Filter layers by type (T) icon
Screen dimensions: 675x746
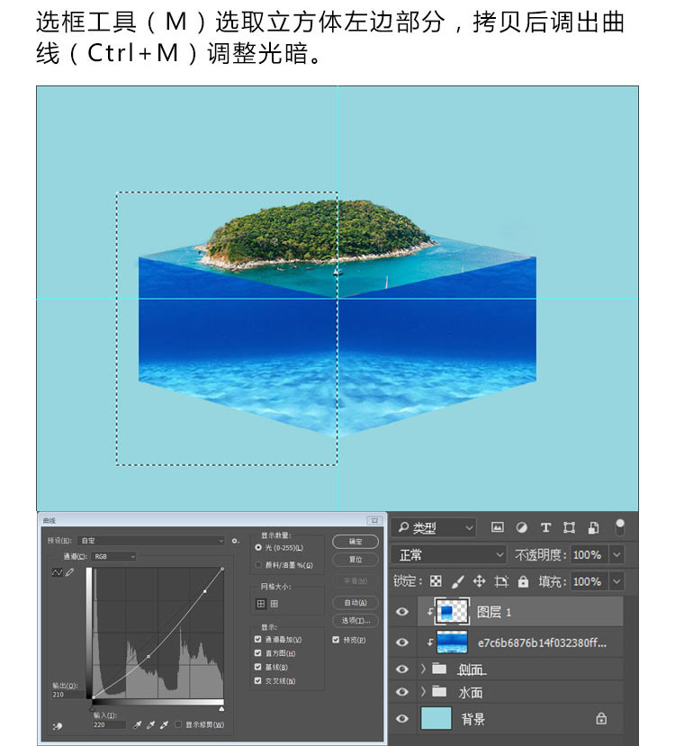545,527
